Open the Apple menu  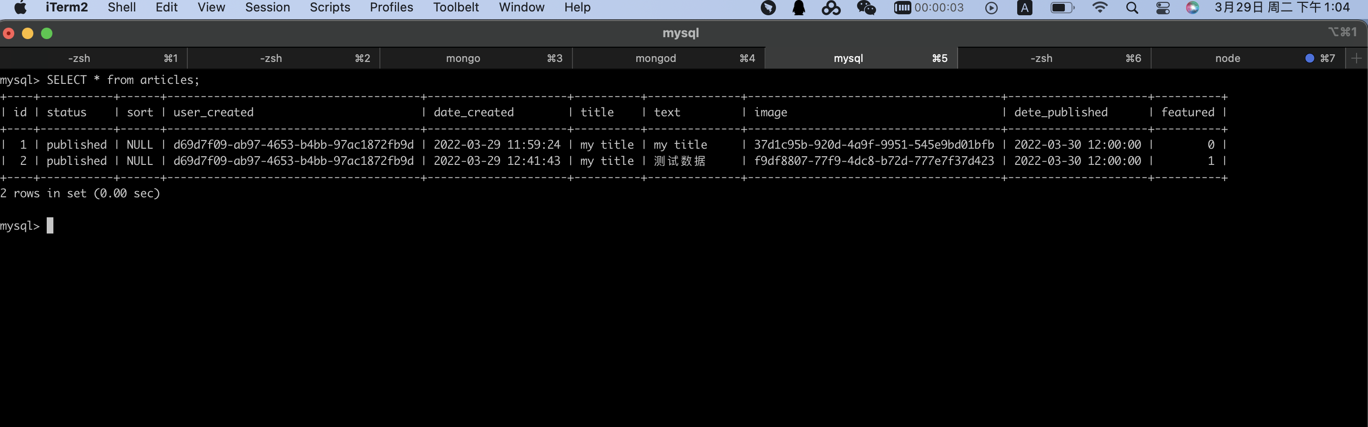pyautogui.click(x=20, y=8)
